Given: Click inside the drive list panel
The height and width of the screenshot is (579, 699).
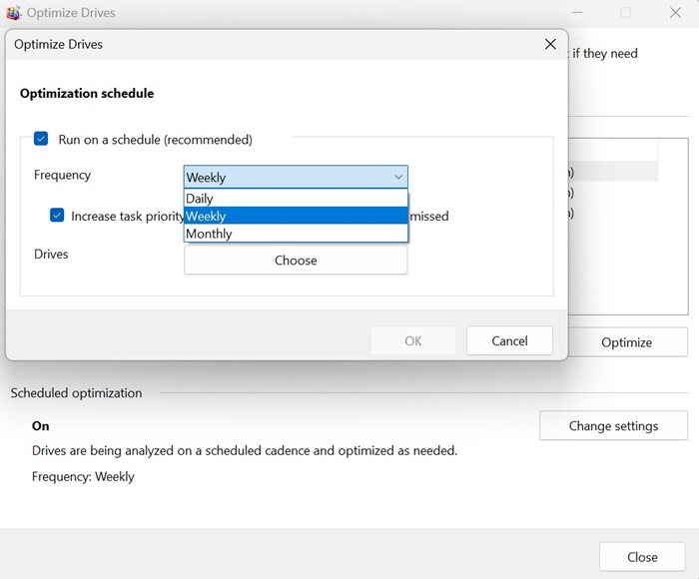Looking at the screenshot, I should [627, 260].
